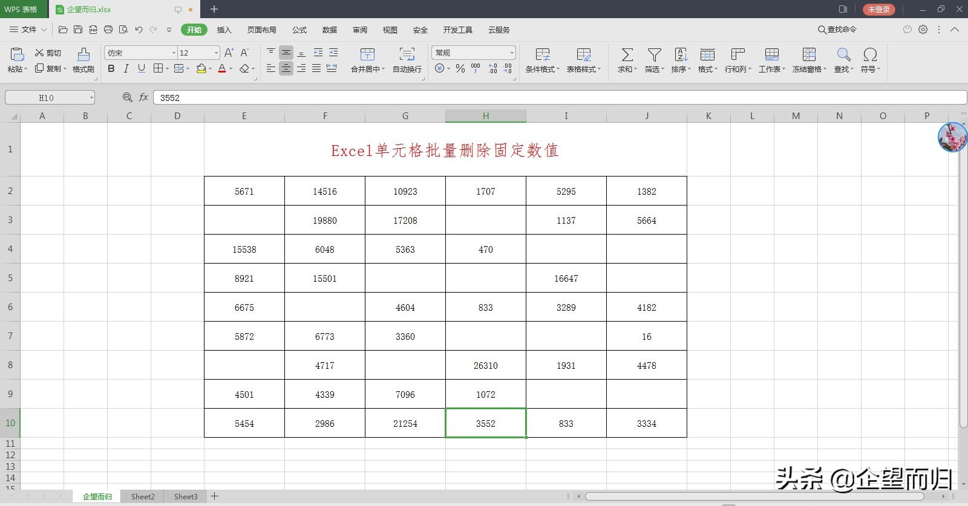
Task: Apply red font color icon
Action: tap(222, 69)
